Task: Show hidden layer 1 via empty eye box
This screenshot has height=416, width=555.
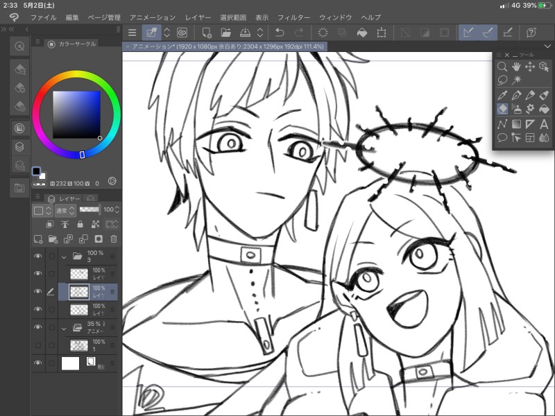Action: [x=38, y=345]
